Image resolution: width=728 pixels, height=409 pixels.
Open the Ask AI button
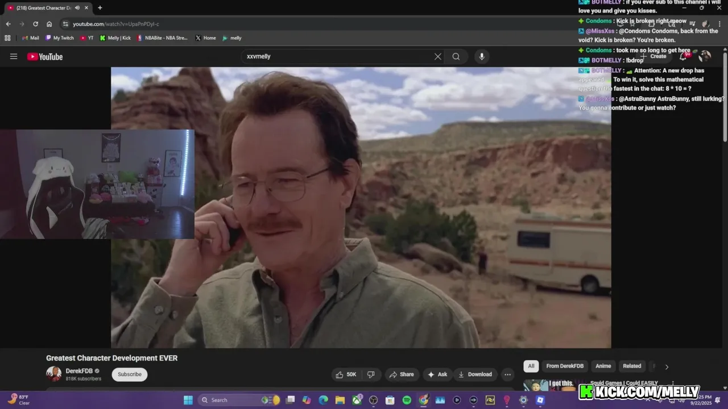[x=437, y=374]
